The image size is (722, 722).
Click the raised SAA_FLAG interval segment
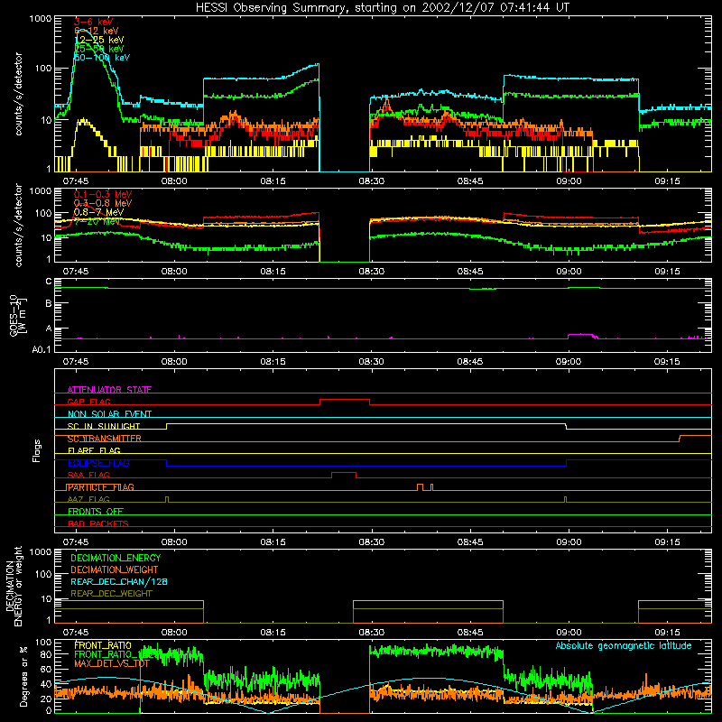(x=344, y=472)
